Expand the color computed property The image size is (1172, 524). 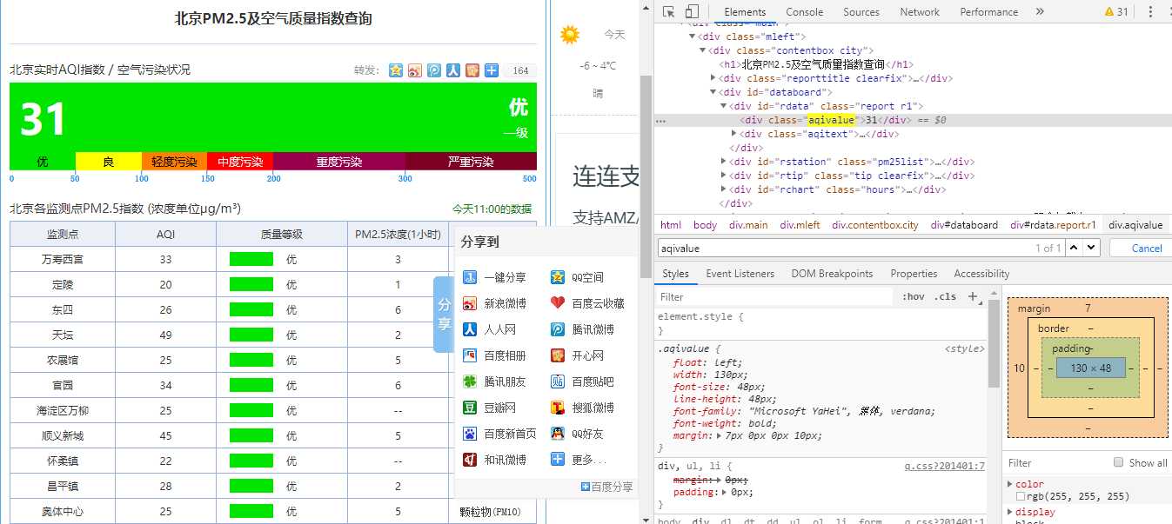(x=1010, y=484)
